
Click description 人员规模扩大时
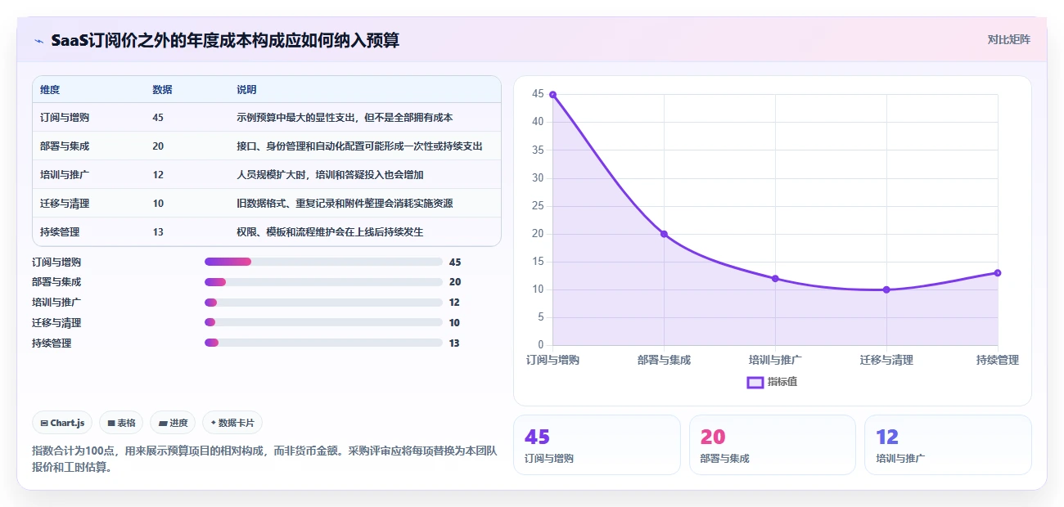point(330,175)
